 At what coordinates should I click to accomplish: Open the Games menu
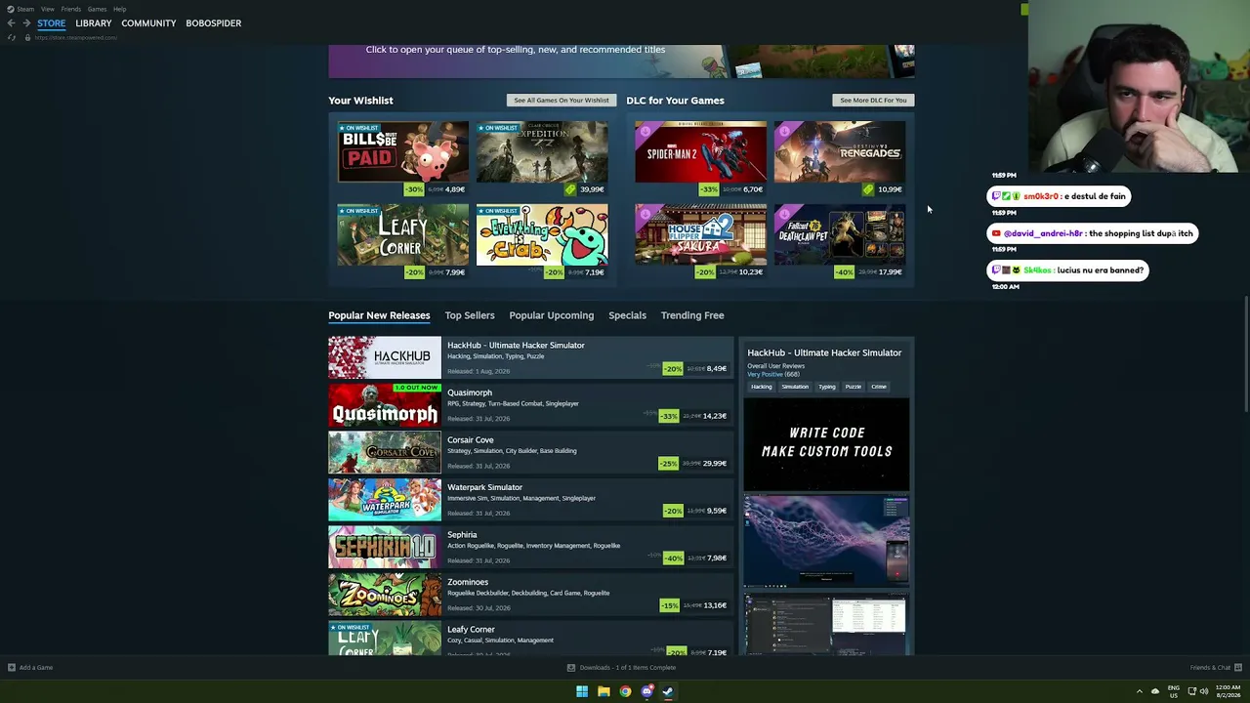97,9
